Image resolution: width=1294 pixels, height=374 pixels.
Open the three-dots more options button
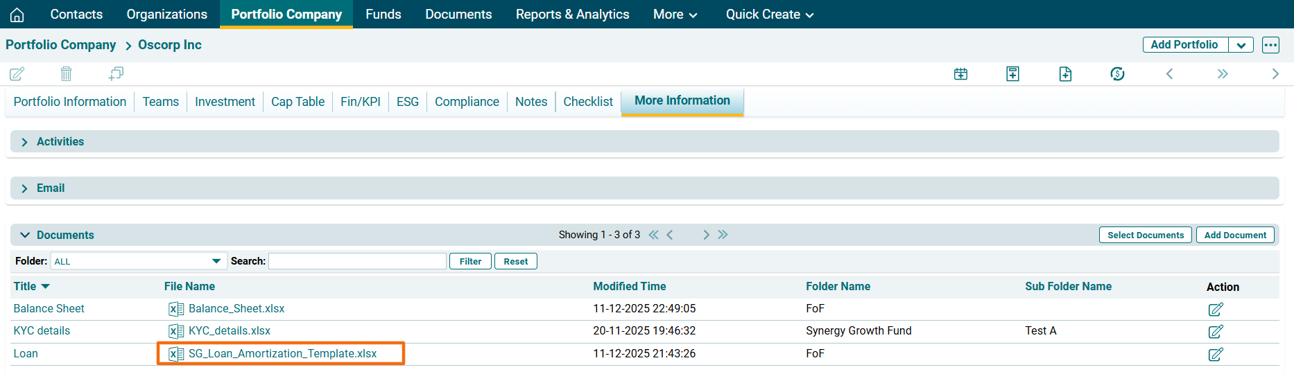1270,45
